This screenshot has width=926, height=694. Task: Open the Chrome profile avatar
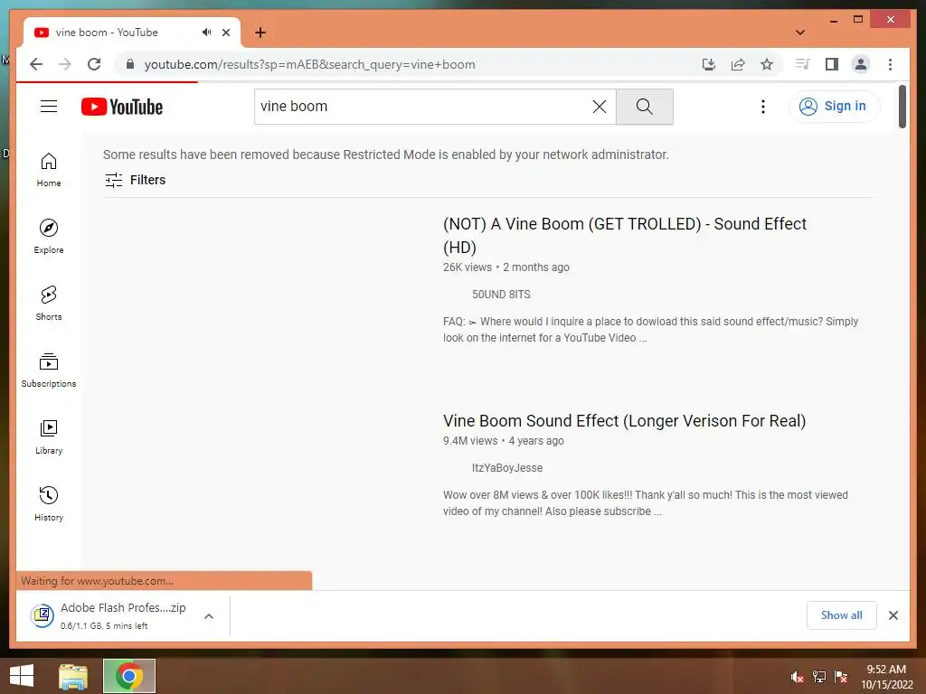coord(861,64)
